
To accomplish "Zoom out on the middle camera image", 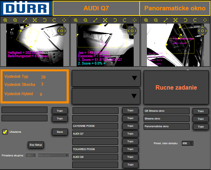I will click(x=85, y=20).
